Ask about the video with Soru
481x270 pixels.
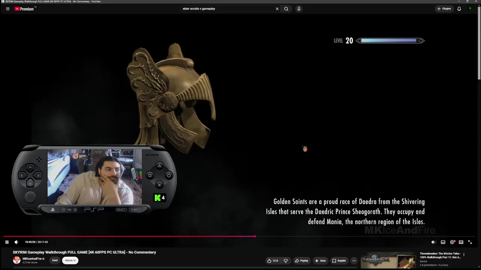point(321,261)
